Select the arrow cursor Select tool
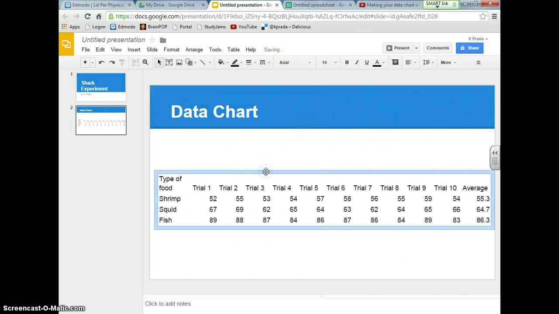Image resolution: width=559 pixels, height=314 pixels. (159, 62)
